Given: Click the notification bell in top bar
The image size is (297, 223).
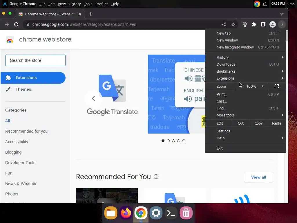Looking at the screenshot, I should (265, 4).
